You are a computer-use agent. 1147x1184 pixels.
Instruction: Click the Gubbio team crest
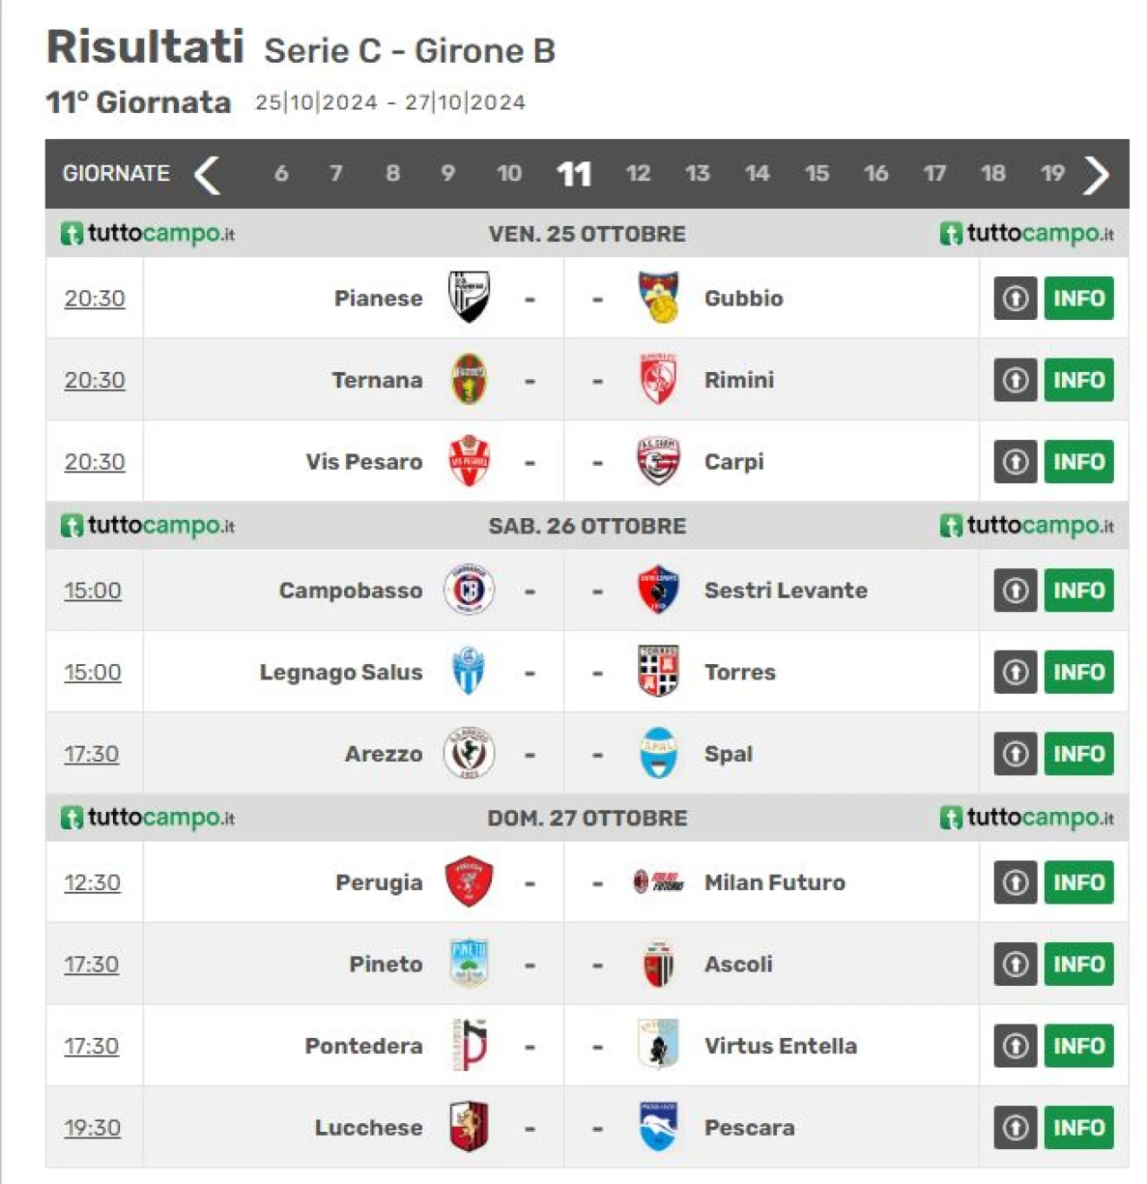659,297
